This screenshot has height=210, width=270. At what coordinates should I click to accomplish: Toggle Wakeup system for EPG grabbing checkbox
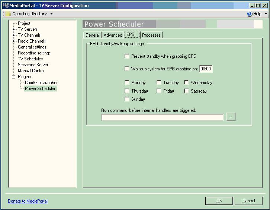tap(127, 69)
